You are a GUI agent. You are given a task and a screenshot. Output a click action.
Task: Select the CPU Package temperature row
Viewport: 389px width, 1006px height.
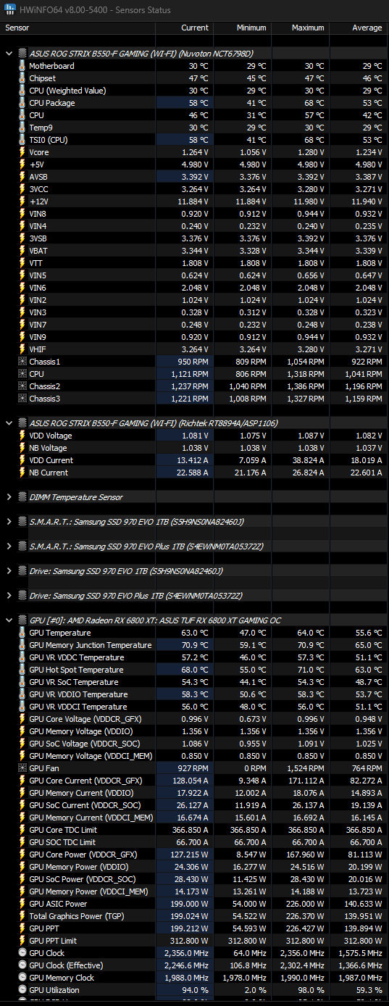pos(194,103)
